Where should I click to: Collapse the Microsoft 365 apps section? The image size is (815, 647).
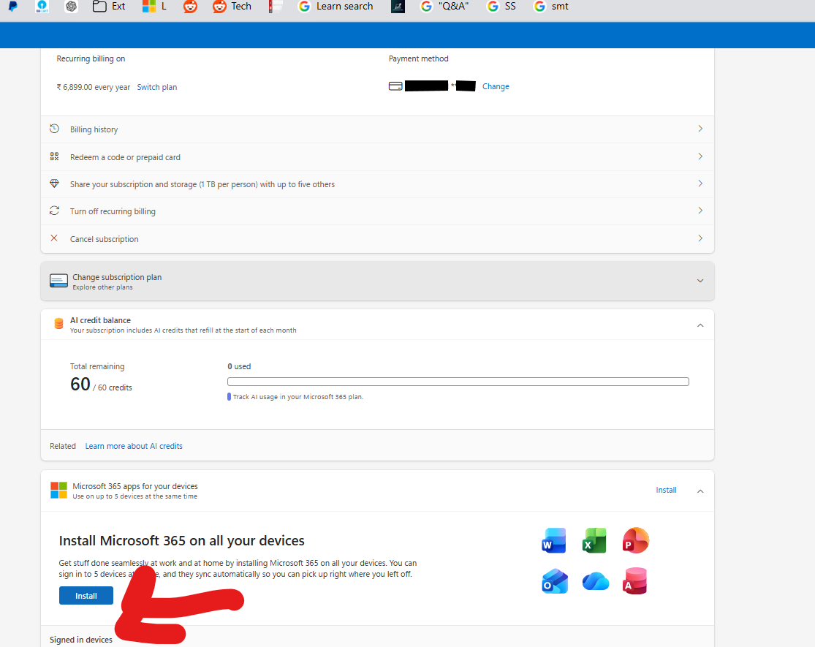point(700,491)
